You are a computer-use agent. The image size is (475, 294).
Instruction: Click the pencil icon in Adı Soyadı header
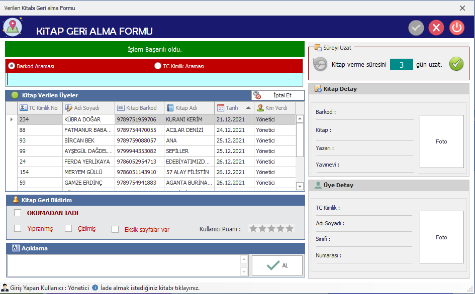point(69,108)
